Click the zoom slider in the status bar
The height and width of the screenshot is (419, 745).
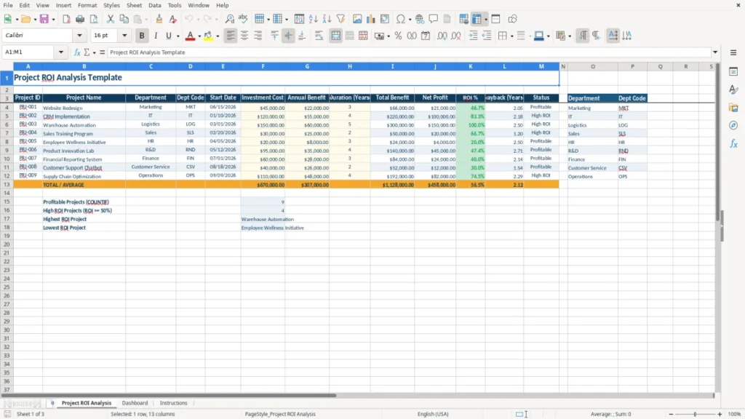point(695,414)
